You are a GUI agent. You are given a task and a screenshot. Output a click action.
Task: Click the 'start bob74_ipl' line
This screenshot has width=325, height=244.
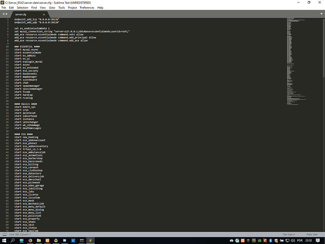[25, 107]
